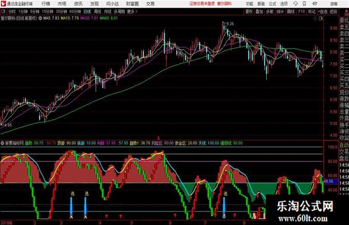
Task: Click the 2018年 date axis label
Action: (6, 223)
